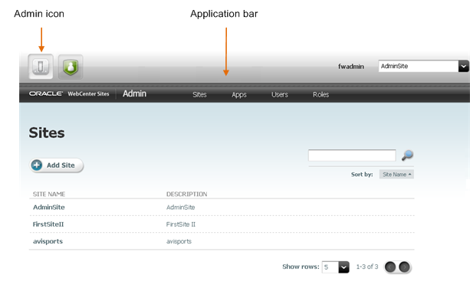Open the Sites menu item
This screenshot has height=288, width=470.
tap(199, 95)
